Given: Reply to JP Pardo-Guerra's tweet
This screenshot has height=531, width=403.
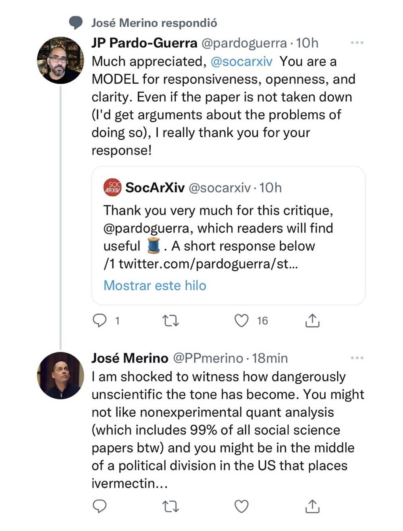Looking at the screenshot, I should click(x=100, y=321).
